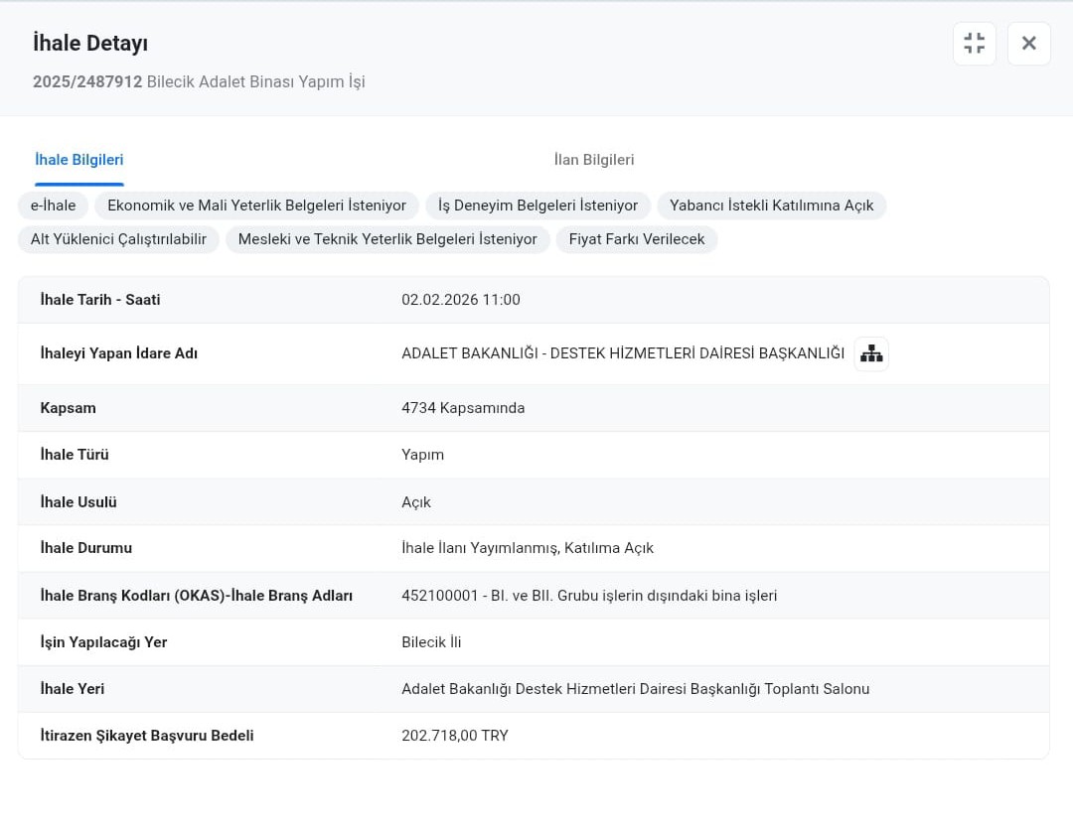The width and height of the screenshot is (1073, 831).
Task: Collapse the dialog with the minimize-view icon
Action: (974, 44)
